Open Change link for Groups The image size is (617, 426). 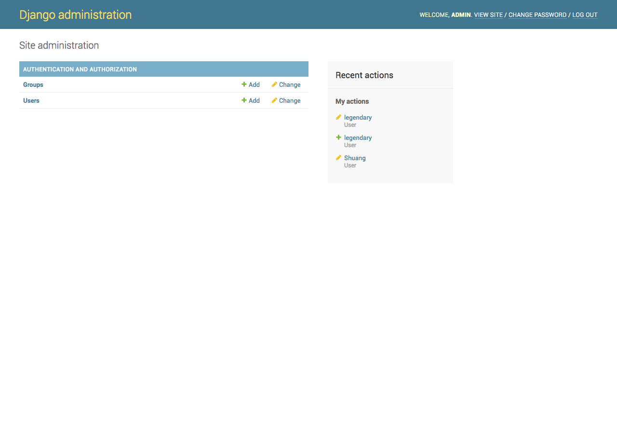tap(290, 84)
